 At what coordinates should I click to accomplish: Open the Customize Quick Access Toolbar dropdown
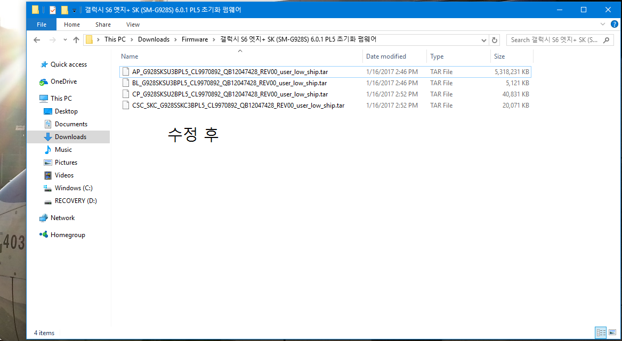(x=74, y=10)
